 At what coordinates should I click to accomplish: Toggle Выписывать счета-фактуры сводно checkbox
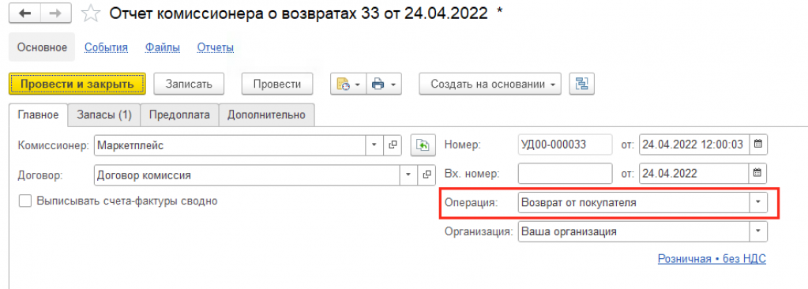24,201
